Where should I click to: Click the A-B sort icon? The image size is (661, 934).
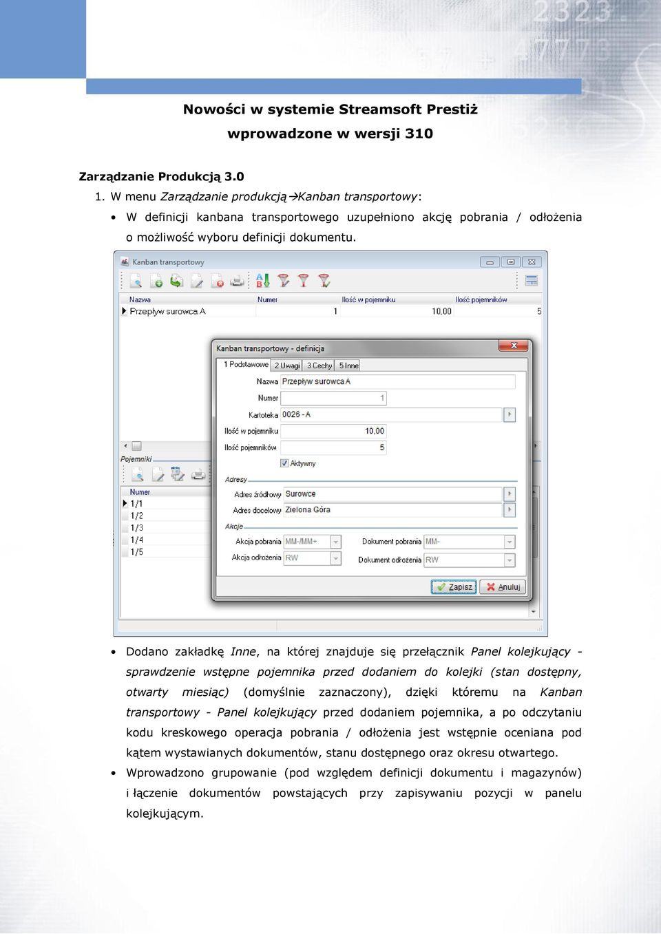click(x=262, y=281)
